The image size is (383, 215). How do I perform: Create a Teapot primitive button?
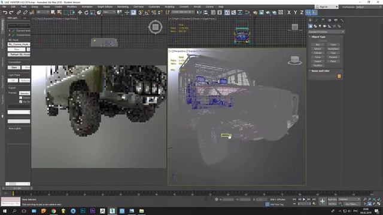pyautogui.click(x=318, y=61)
